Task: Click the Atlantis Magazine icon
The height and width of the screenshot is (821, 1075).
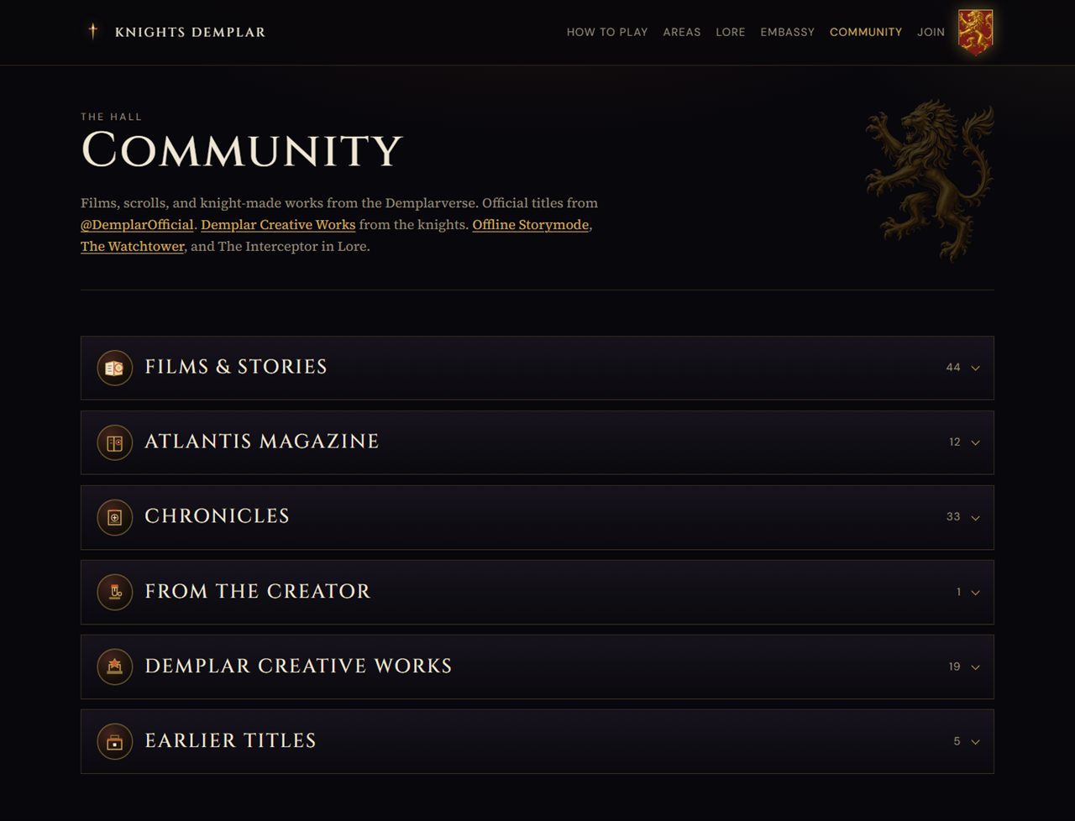Action: [x=115, y=442]
